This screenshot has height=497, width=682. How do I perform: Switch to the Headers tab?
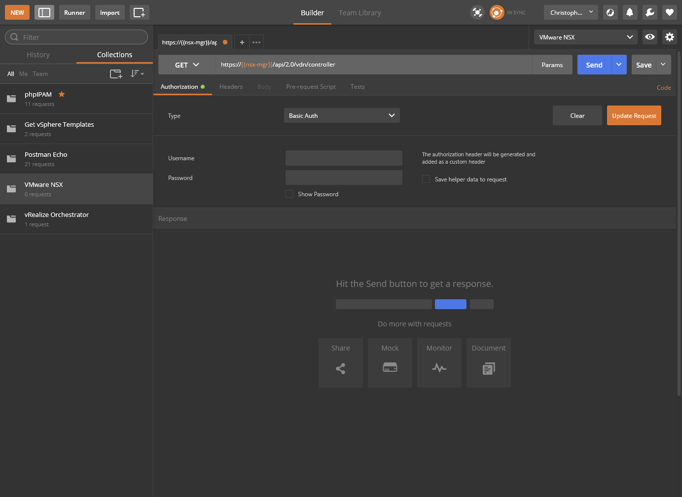(231, 87)
